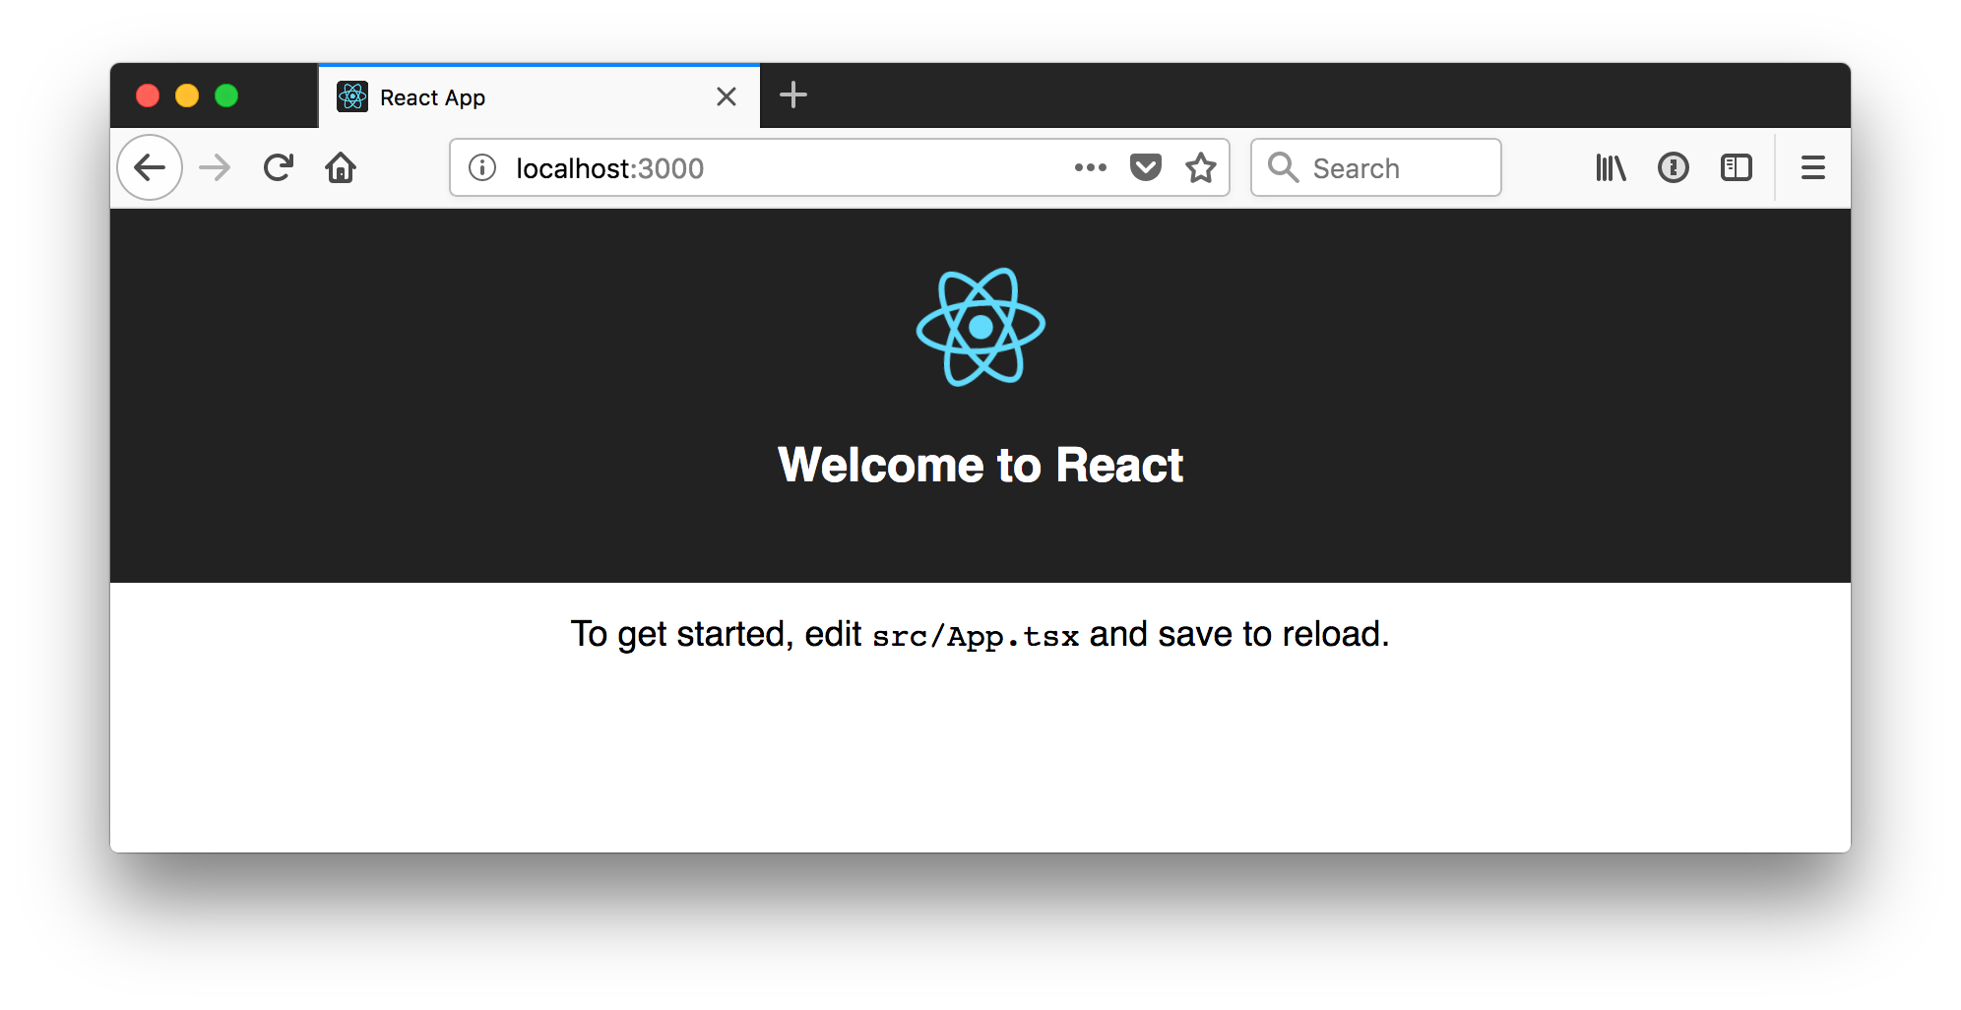Bookmark this page with the star

pos(1200,168)
